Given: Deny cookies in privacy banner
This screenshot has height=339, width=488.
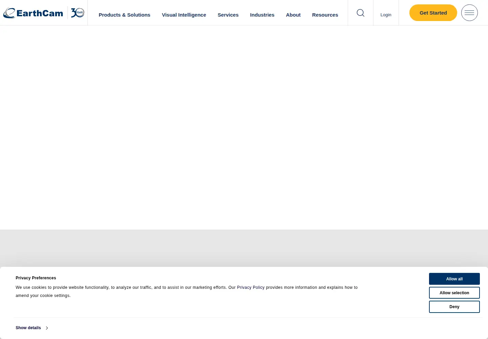Looking at the screenshot, I should click(454, 307).
